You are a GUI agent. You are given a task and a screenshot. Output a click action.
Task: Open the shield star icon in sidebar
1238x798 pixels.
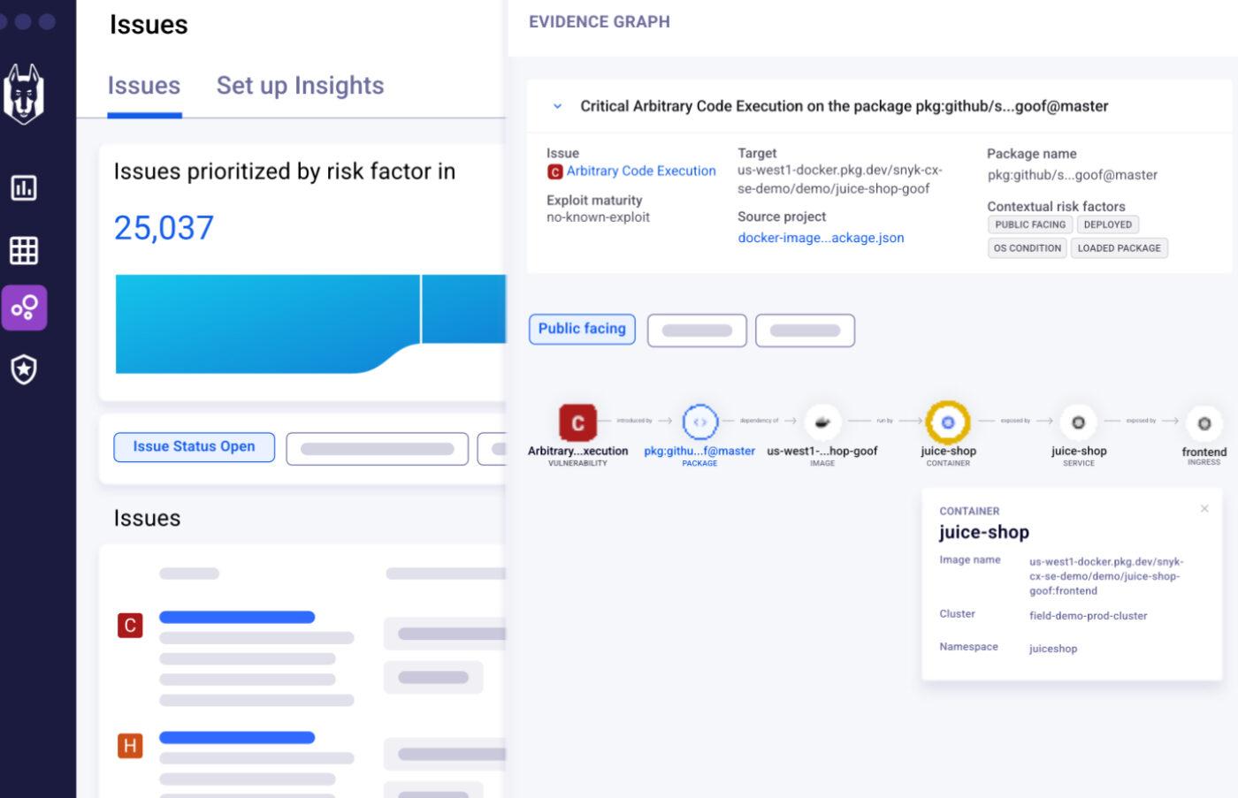pyautogui.click(x=24, y=369)
